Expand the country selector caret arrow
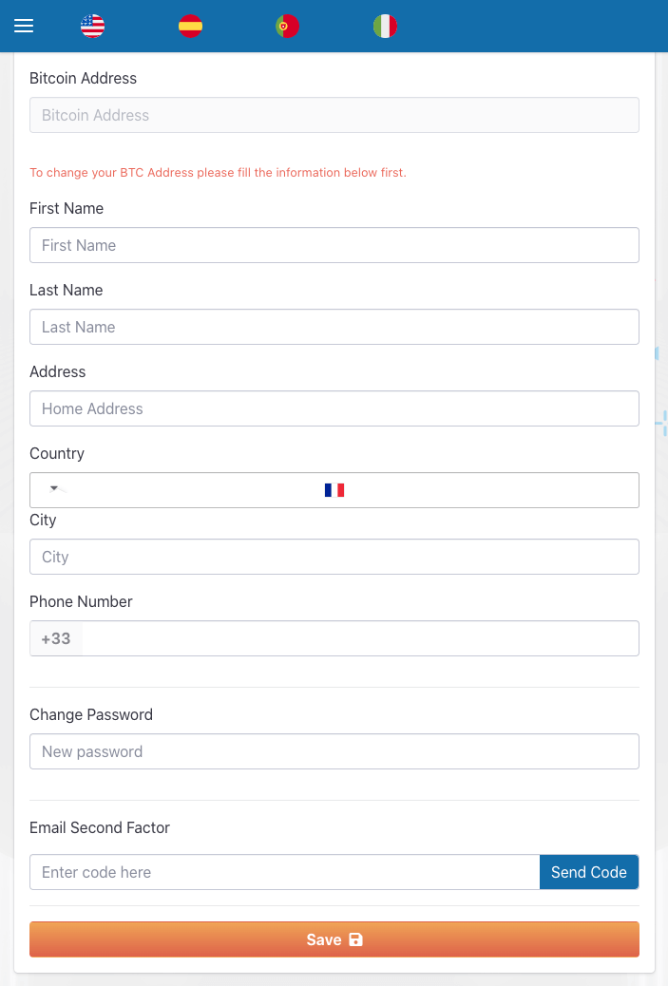Viewport: 668px width, 986px height. coord(52,487)
